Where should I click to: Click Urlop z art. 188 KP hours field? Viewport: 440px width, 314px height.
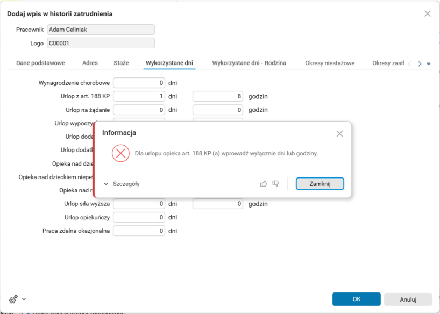(217, 96)
